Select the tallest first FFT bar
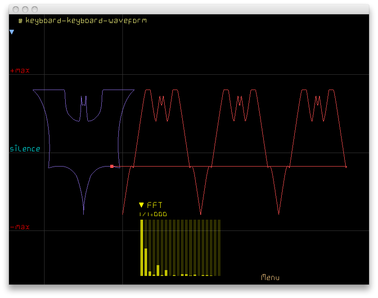The image size is (378, 298). click(x=142, y=248)
